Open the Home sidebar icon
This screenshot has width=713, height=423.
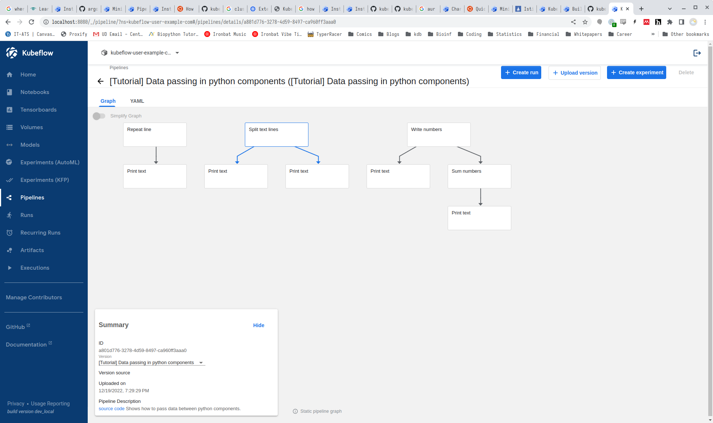(10, 75)
